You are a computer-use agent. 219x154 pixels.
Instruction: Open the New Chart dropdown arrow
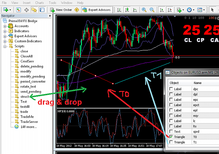[x=10, y=10]
